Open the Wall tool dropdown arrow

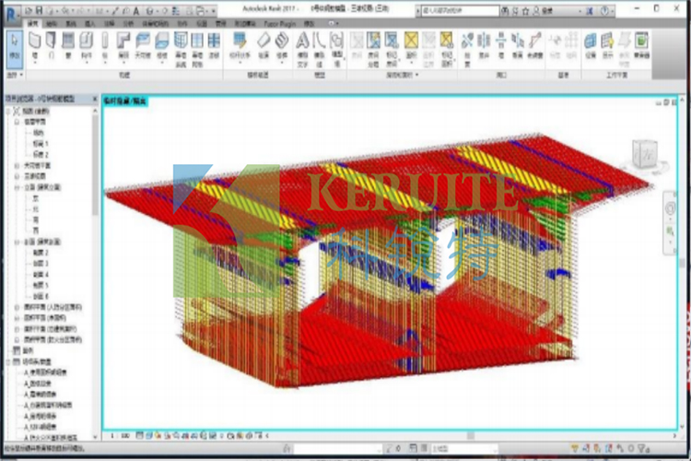tap(35, 63)
